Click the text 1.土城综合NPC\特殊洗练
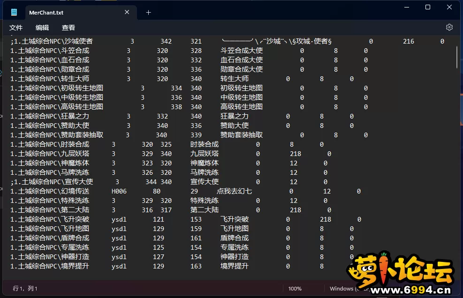Viewport: 463px width, 298px height. tap(50, 201)
